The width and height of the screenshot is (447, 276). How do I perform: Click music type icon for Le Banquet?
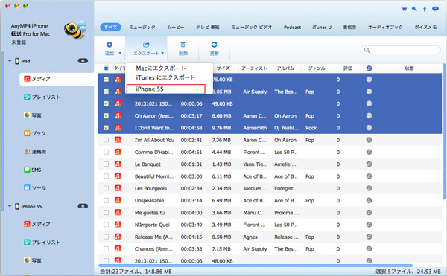pyautogui.click(x=118, y=164)
